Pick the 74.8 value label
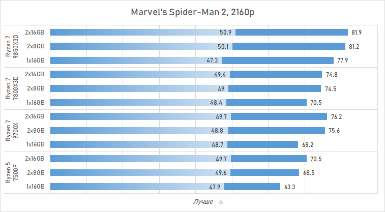 332,75
